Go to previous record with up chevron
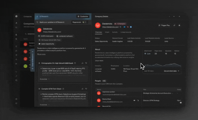The image size is (198, 120). [169, 16]
